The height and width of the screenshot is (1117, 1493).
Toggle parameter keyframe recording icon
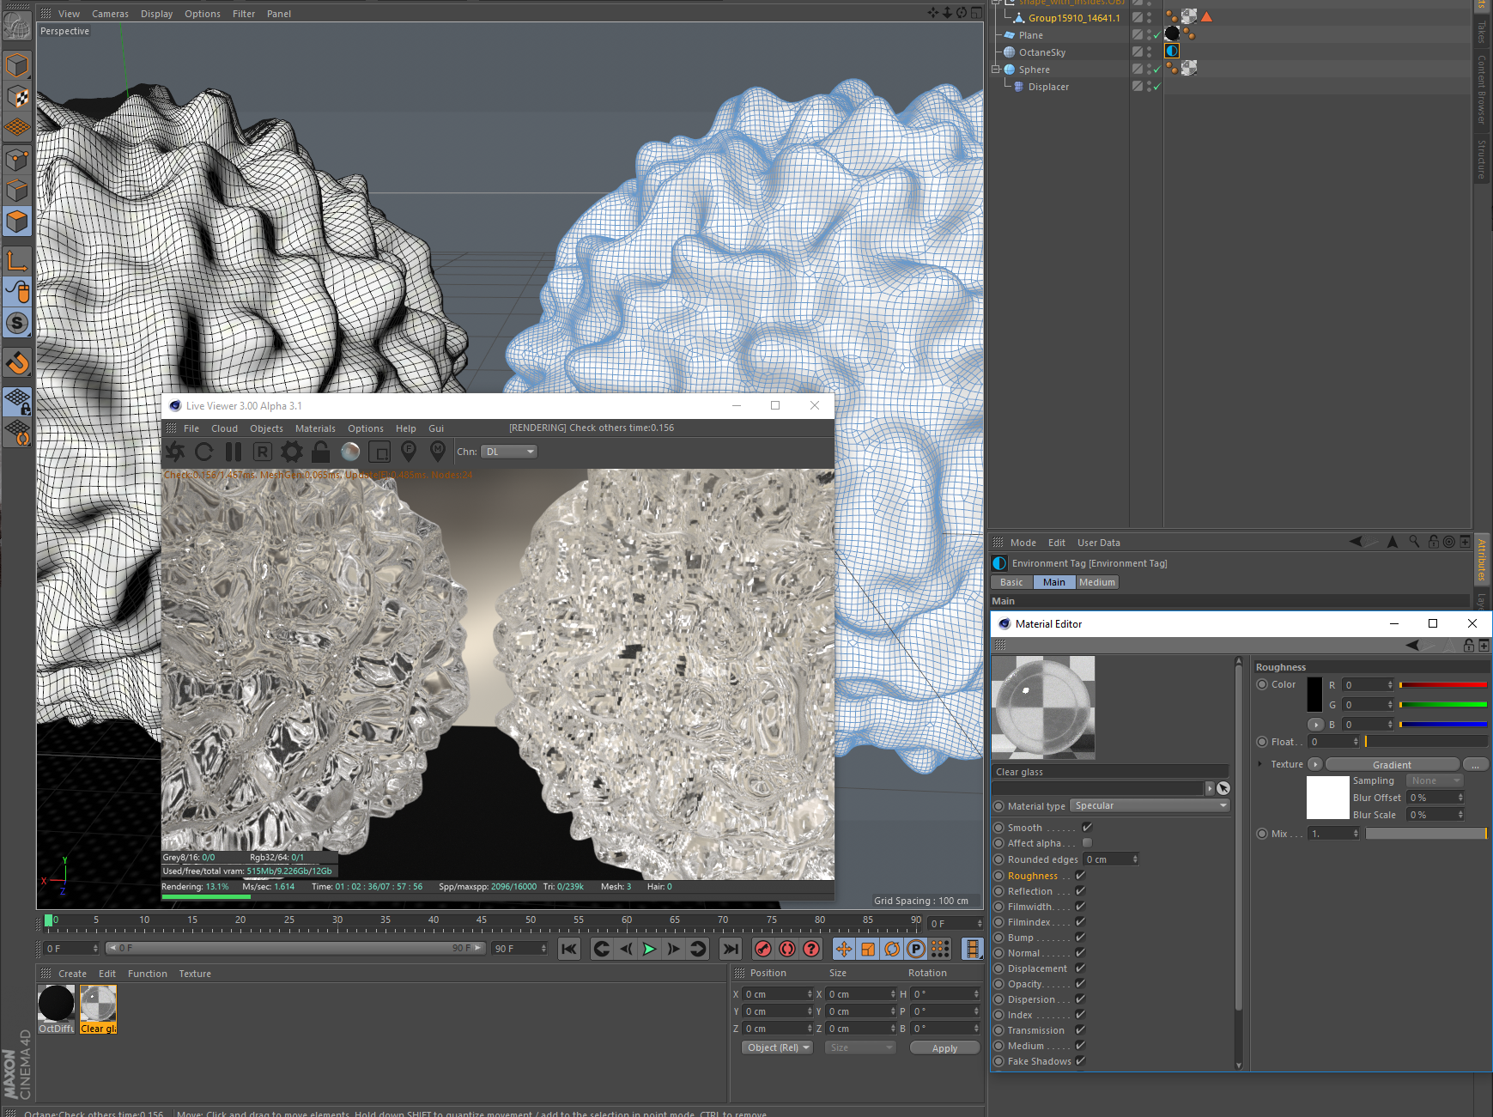tap(916, 949)
